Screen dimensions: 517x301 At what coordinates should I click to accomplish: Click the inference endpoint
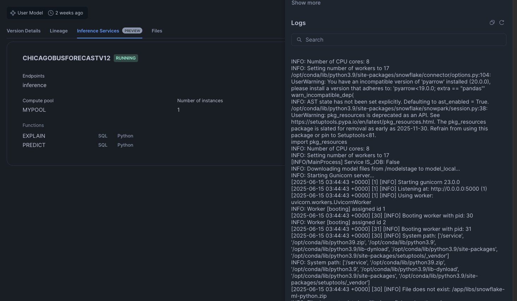(x=35, y=85)
